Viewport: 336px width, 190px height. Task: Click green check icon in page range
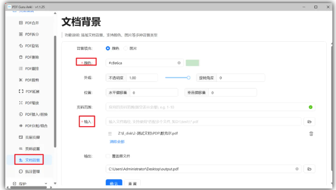tap(311, 107)
